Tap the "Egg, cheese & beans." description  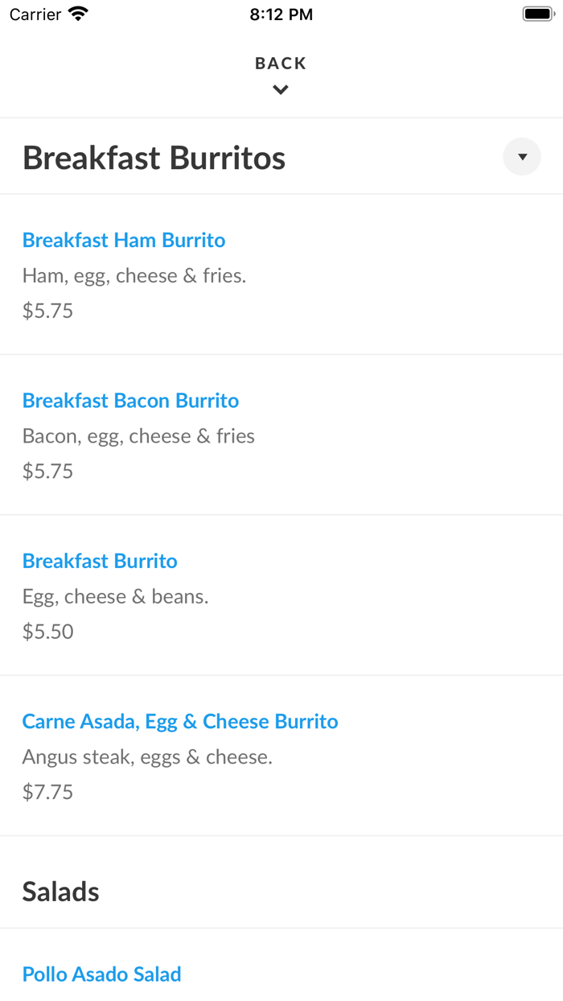tap(115, 596)
